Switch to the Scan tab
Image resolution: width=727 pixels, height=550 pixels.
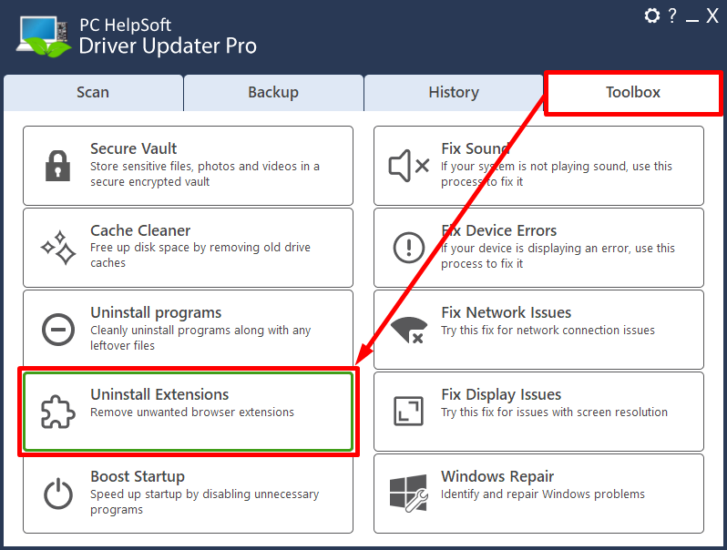(93, 92)
